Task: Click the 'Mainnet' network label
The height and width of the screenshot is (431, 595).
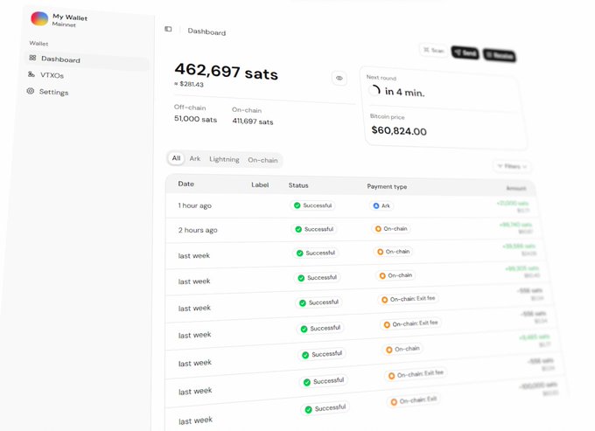Action: pyautogui.click(x=64, y=24)
